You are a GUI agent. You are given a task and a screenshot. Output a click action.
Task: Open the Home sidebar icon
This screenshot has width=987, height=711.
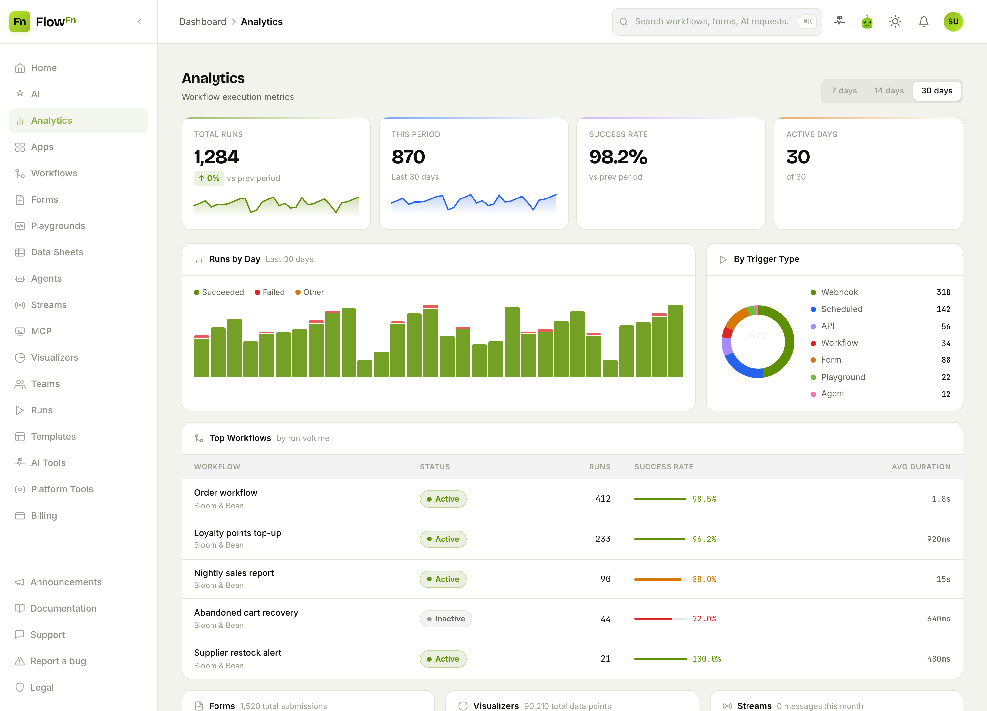click(x=20, y=68)
